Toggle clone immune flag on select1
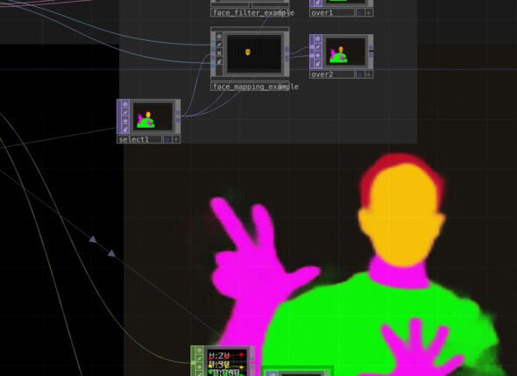The width and height of the screenshot is (517, 376). tap(125, 113)
